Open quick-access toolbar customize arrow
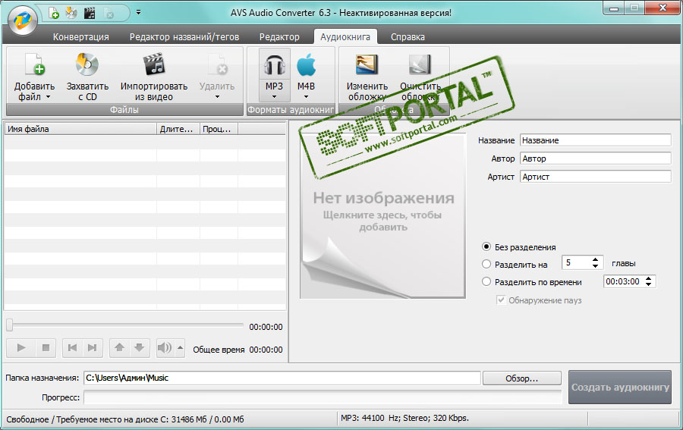This screenshot has width=683, height=430. pos(139,12)
